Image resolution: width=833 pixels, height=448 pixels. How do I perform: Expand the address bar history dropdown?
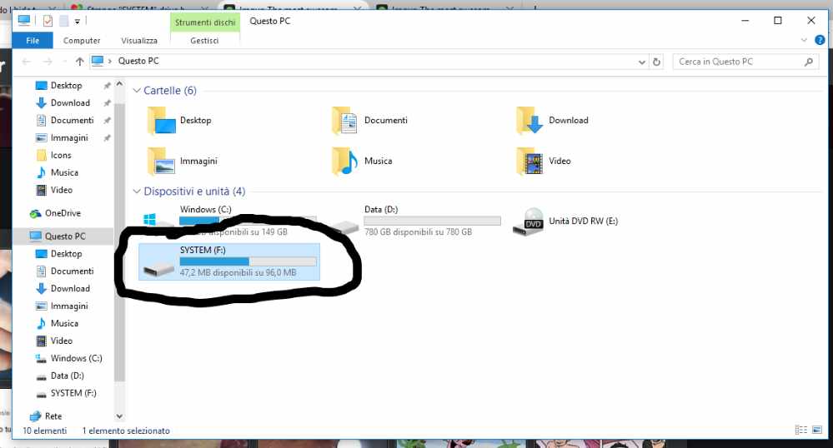point(641,62)
